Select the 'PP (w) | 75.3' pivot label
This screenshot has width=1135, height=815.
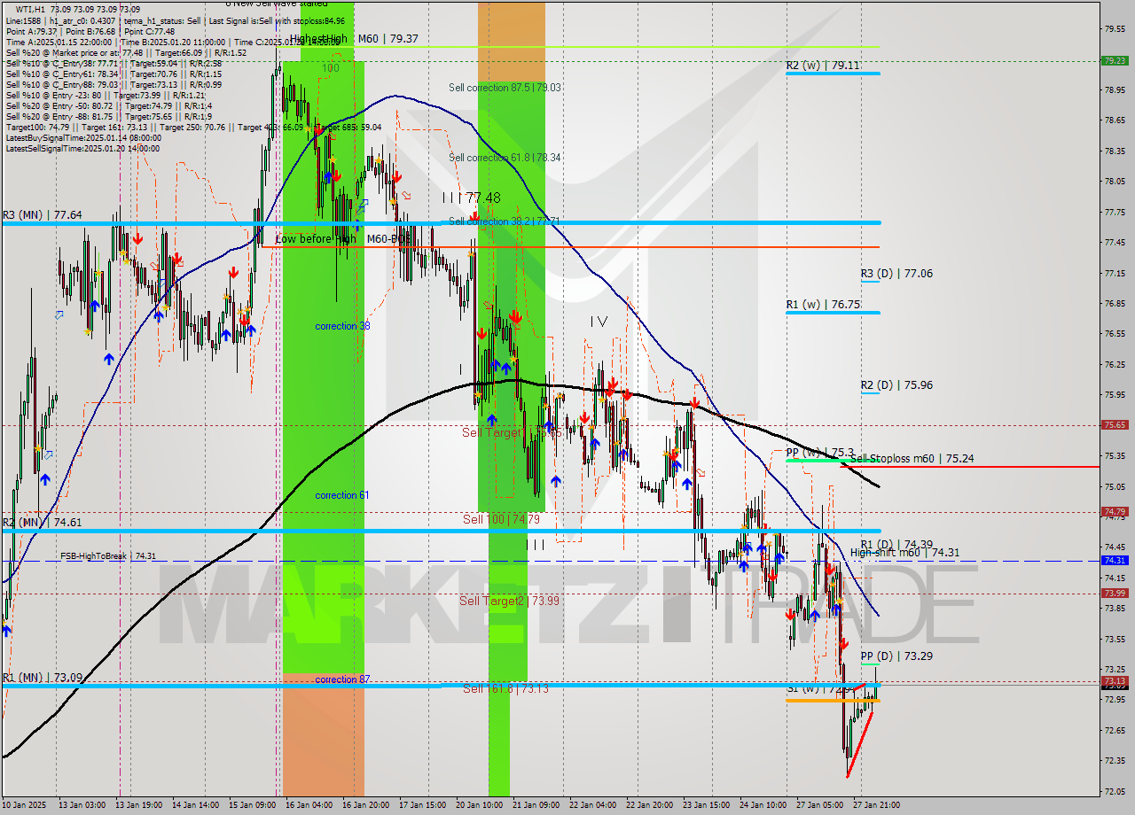click(820, 452)
